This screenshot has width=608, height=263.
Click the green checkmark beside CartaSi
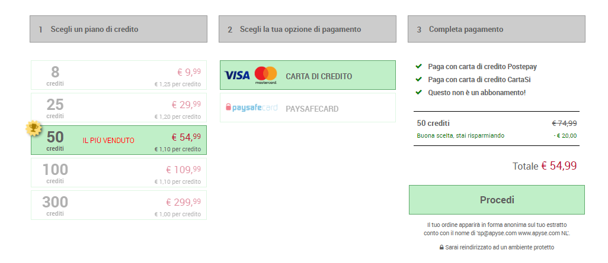(x=419, y=79)
